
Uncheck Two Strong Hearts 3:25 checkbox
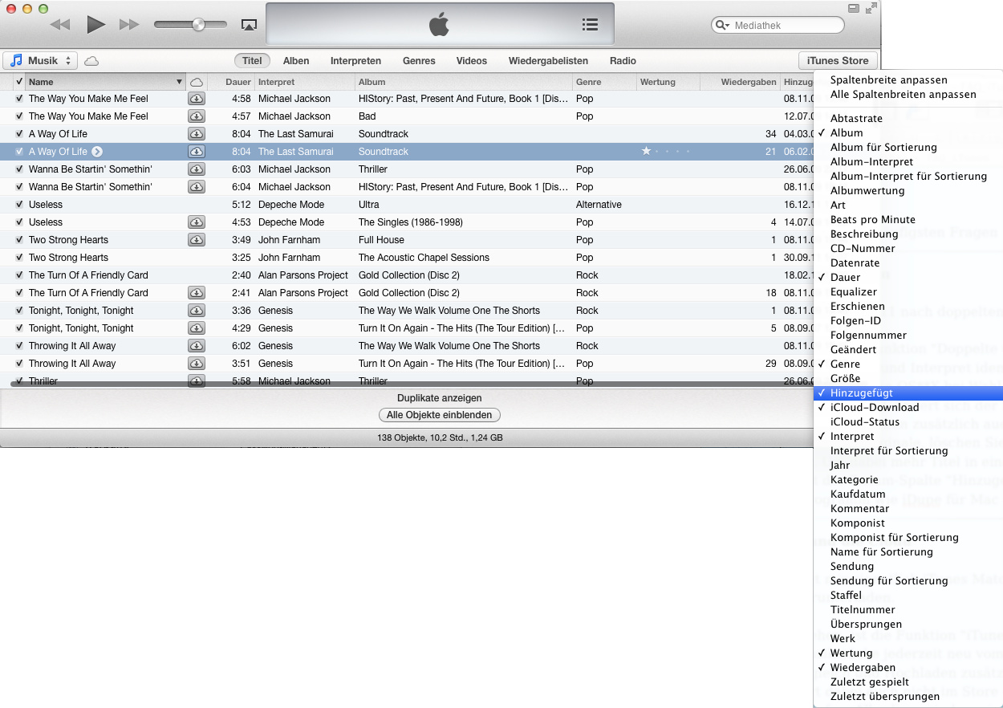[19, 258]
